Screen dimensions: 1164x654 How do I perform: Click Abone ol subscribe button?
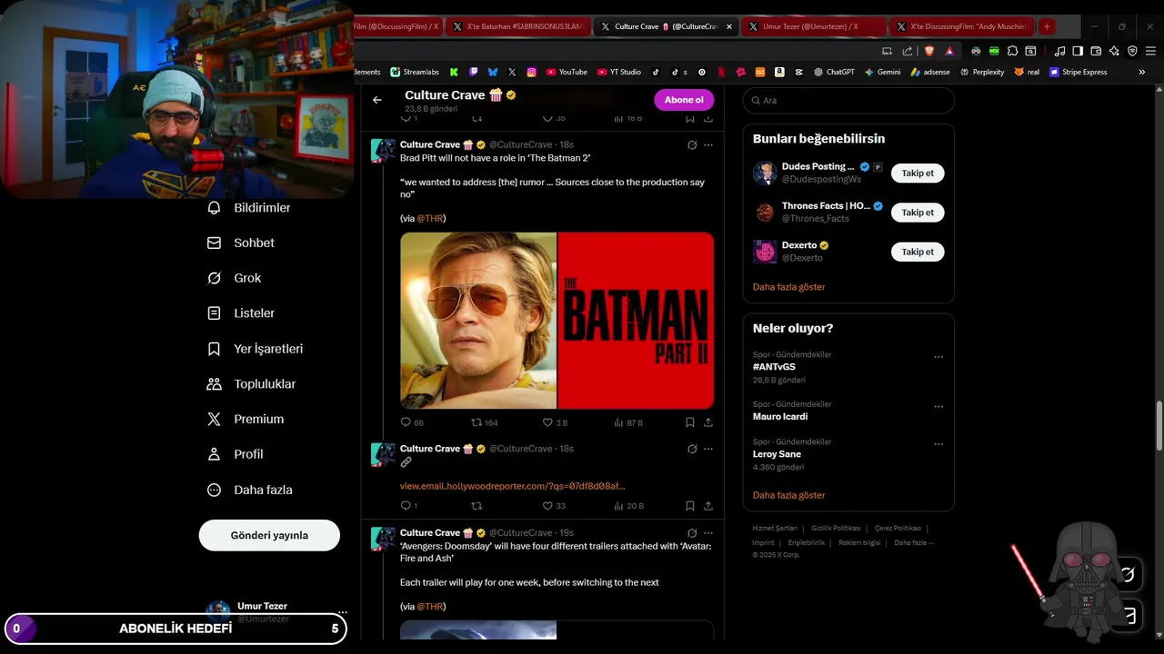684,100
